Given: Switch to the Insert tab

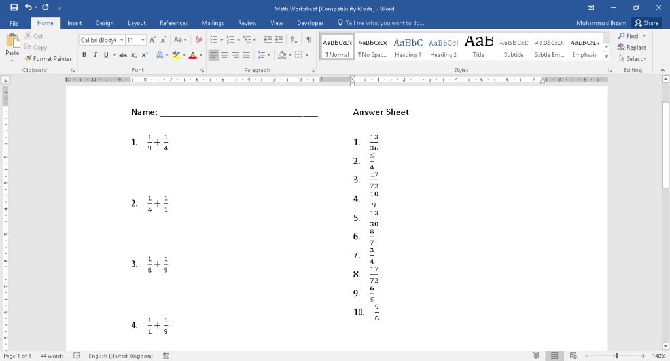Looking at the screenshot, I should (75, 23).
